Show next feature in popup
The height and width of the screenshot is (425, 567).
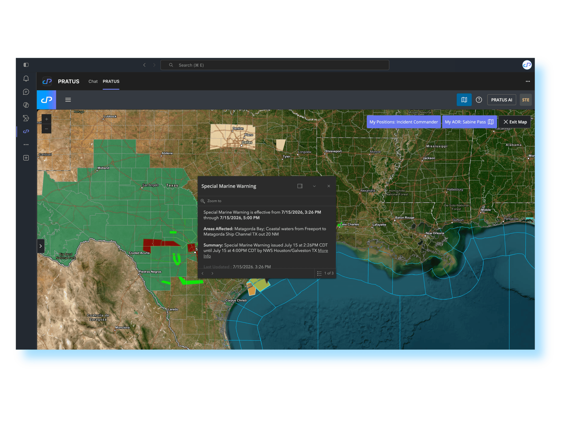pyautogui.click(x=212, y=273)
